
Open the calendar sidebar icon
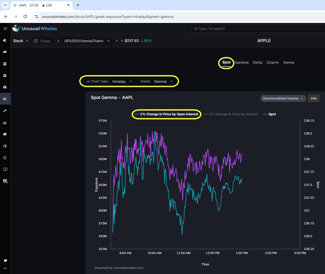click(5, 76)
